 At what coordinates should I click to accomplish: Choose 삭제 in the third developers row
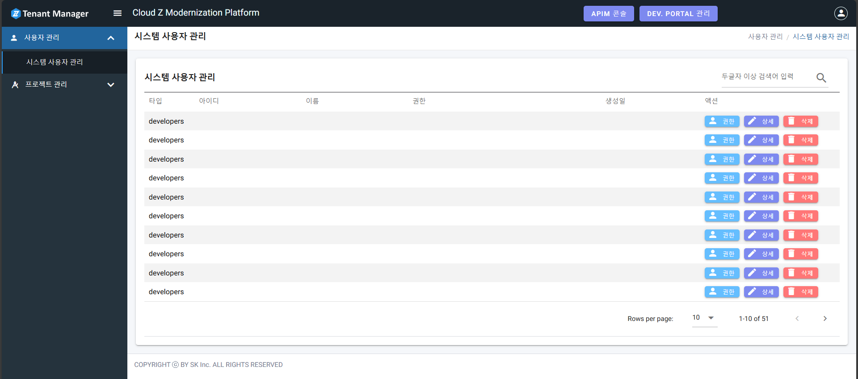pos(800,159)
